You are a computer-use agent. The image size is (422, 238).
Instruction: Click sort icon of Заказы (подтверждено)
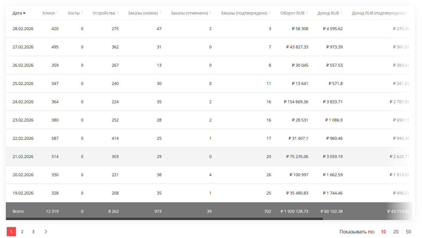coord(270,13)
